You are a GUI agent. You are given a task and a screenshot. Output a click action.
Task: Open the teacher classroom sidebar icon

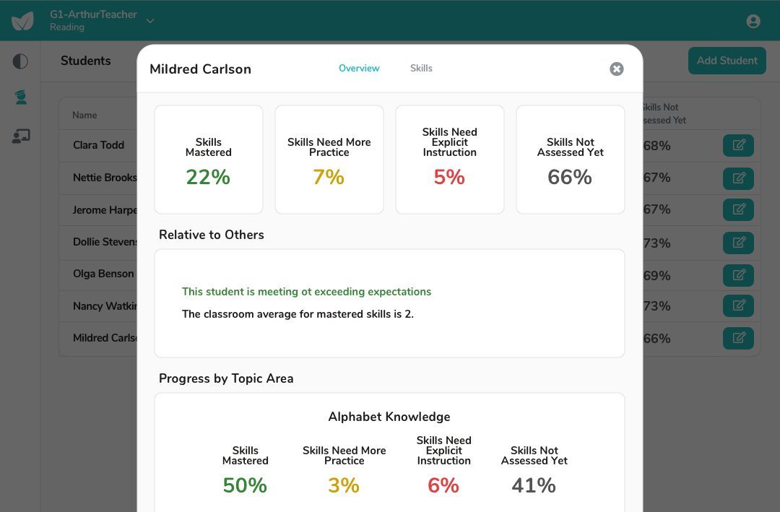tap(21, 136)
